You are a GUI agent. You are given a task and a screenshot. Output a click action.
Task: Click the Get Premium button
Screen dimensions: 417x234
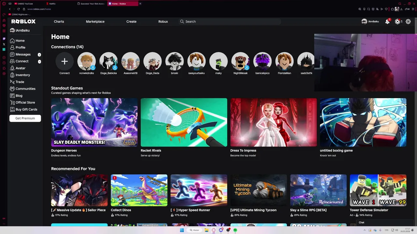point(25,118)
